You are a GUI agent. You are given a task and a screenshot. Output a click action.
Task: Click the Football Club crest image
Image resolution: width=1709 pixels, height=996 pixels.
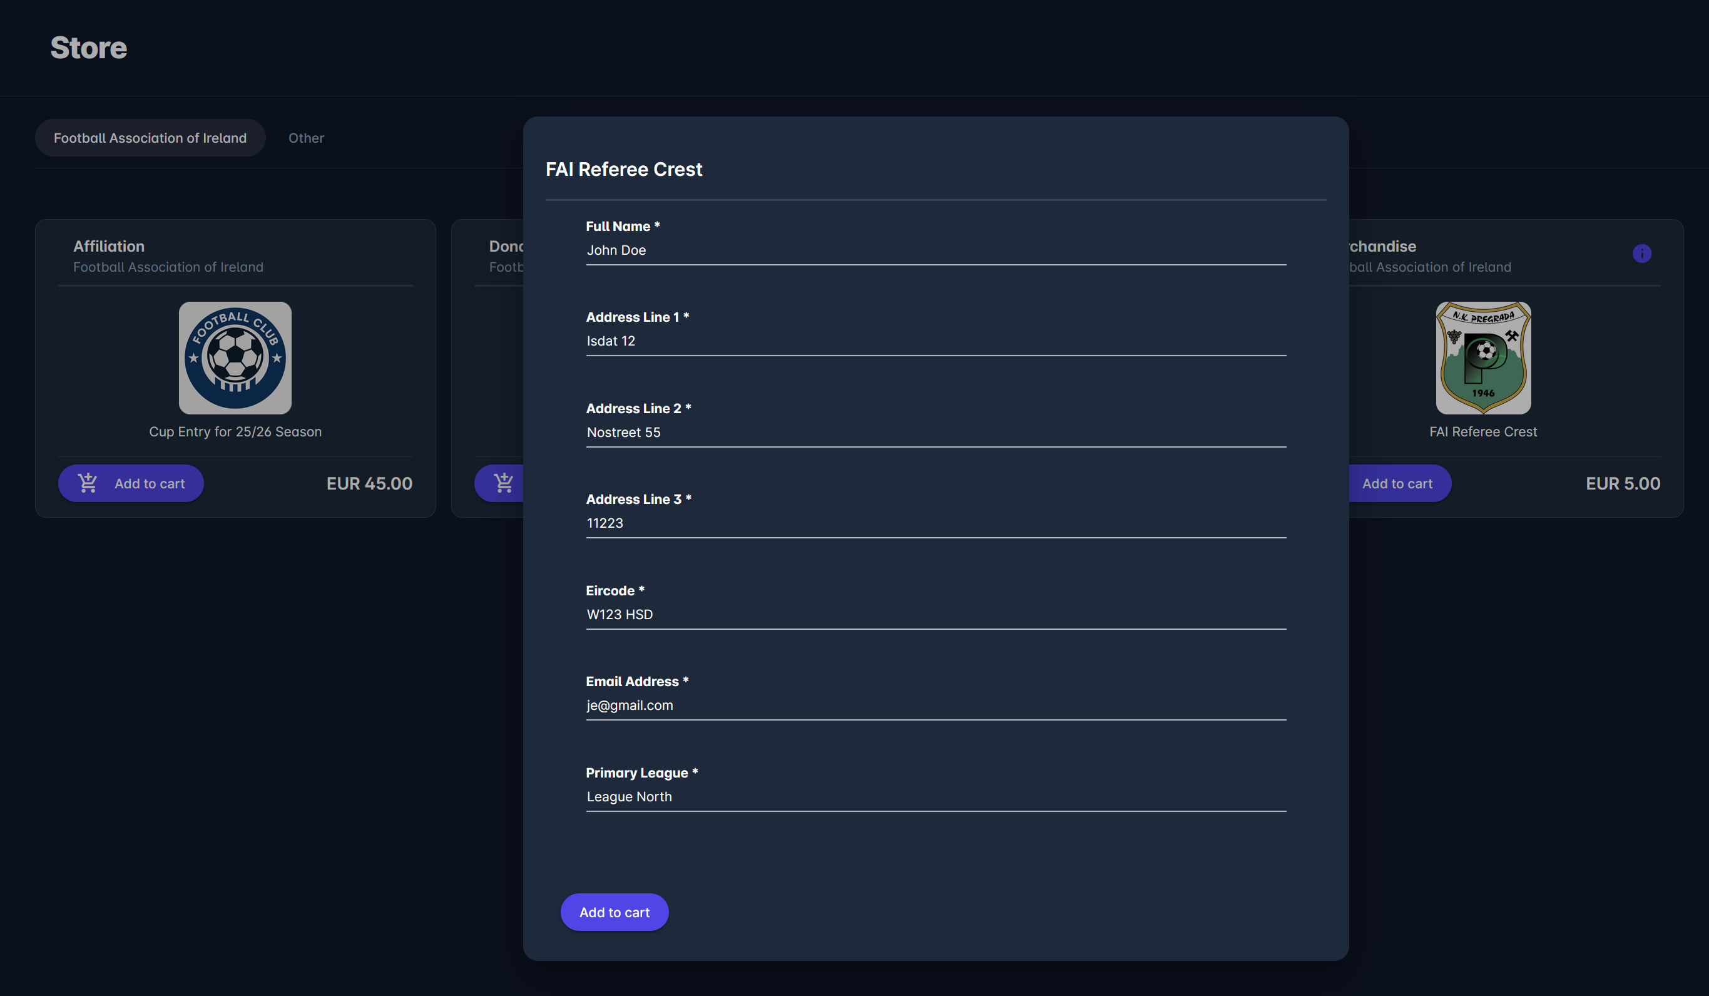point(235,358)
